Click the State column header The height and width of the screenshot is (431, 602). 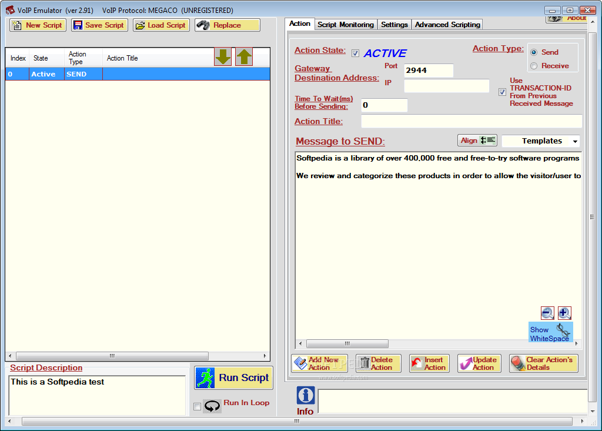[x=47, y=58]
